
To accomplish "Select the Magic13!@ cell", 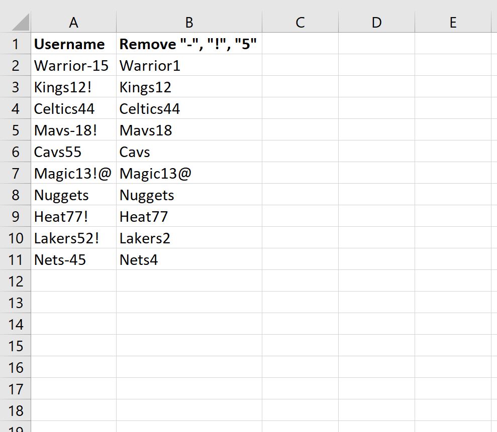I will [x=73, y=173].
